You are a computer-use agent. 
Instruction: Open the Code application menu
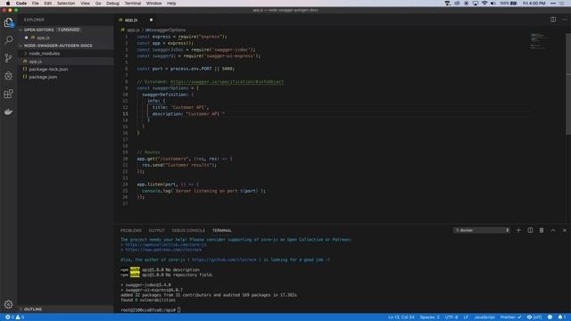pos(21,4)
